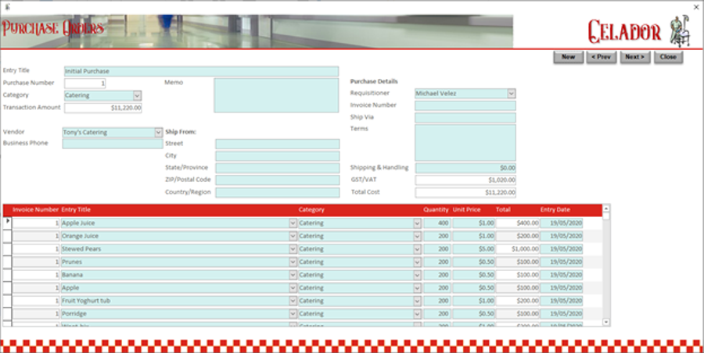This screenshot has width=704, height=353.
Task: Click the New record button
Action: click(568, 57)
